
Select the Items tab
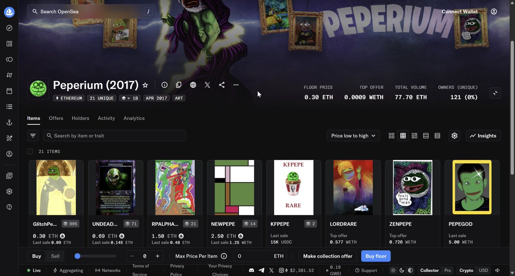[33, 118]
